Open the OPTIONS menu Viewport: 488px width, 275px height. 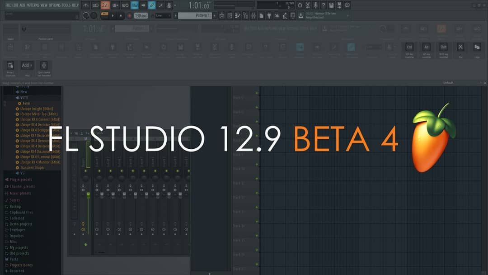click(55, 5)
